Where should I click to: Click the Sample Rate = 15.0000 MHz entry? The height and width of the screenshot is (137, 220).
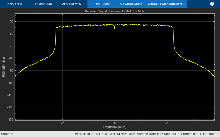pos(158,134)
